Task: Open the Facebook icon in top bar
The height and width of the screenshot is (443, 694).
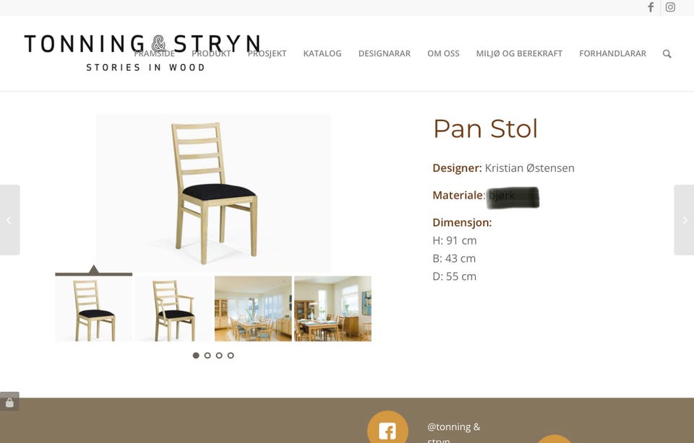Action: [x=651, y=7]
